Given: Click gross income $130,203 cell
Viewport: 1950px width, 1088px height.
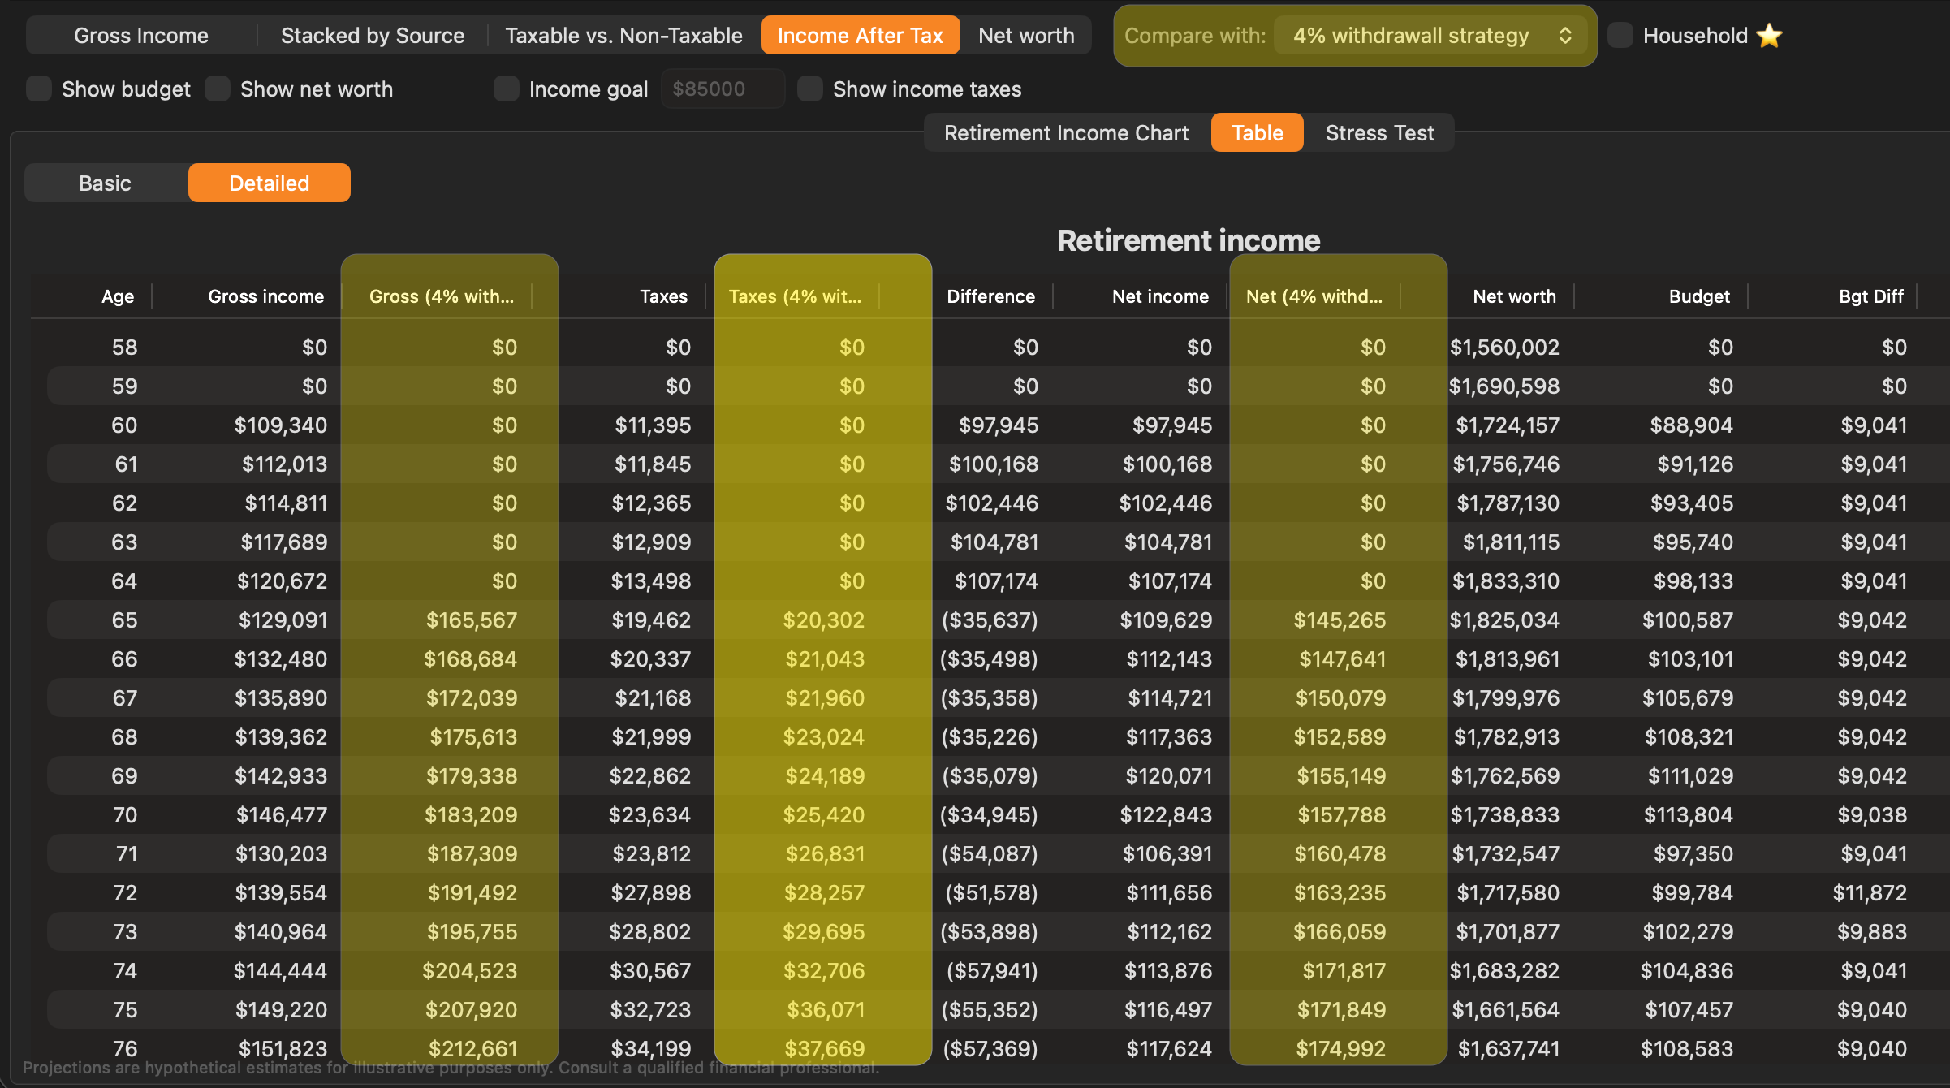Looking at the screenshot, I should pos(281,853).
